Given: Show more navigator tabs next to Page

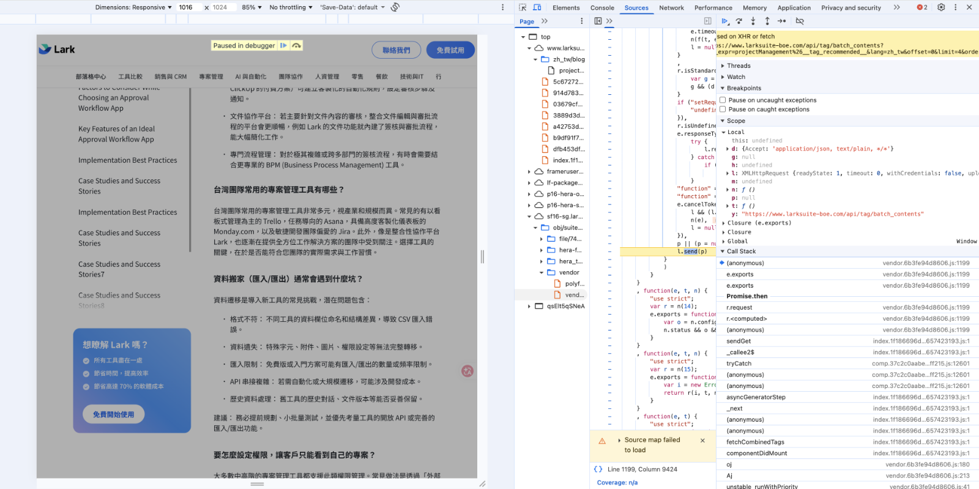Looking at the screenshot, I should 545,21.
